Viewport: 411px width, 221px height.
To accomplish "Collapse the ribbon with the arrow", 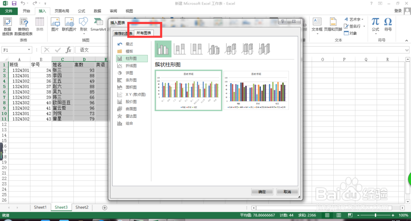I will (406, 41).
